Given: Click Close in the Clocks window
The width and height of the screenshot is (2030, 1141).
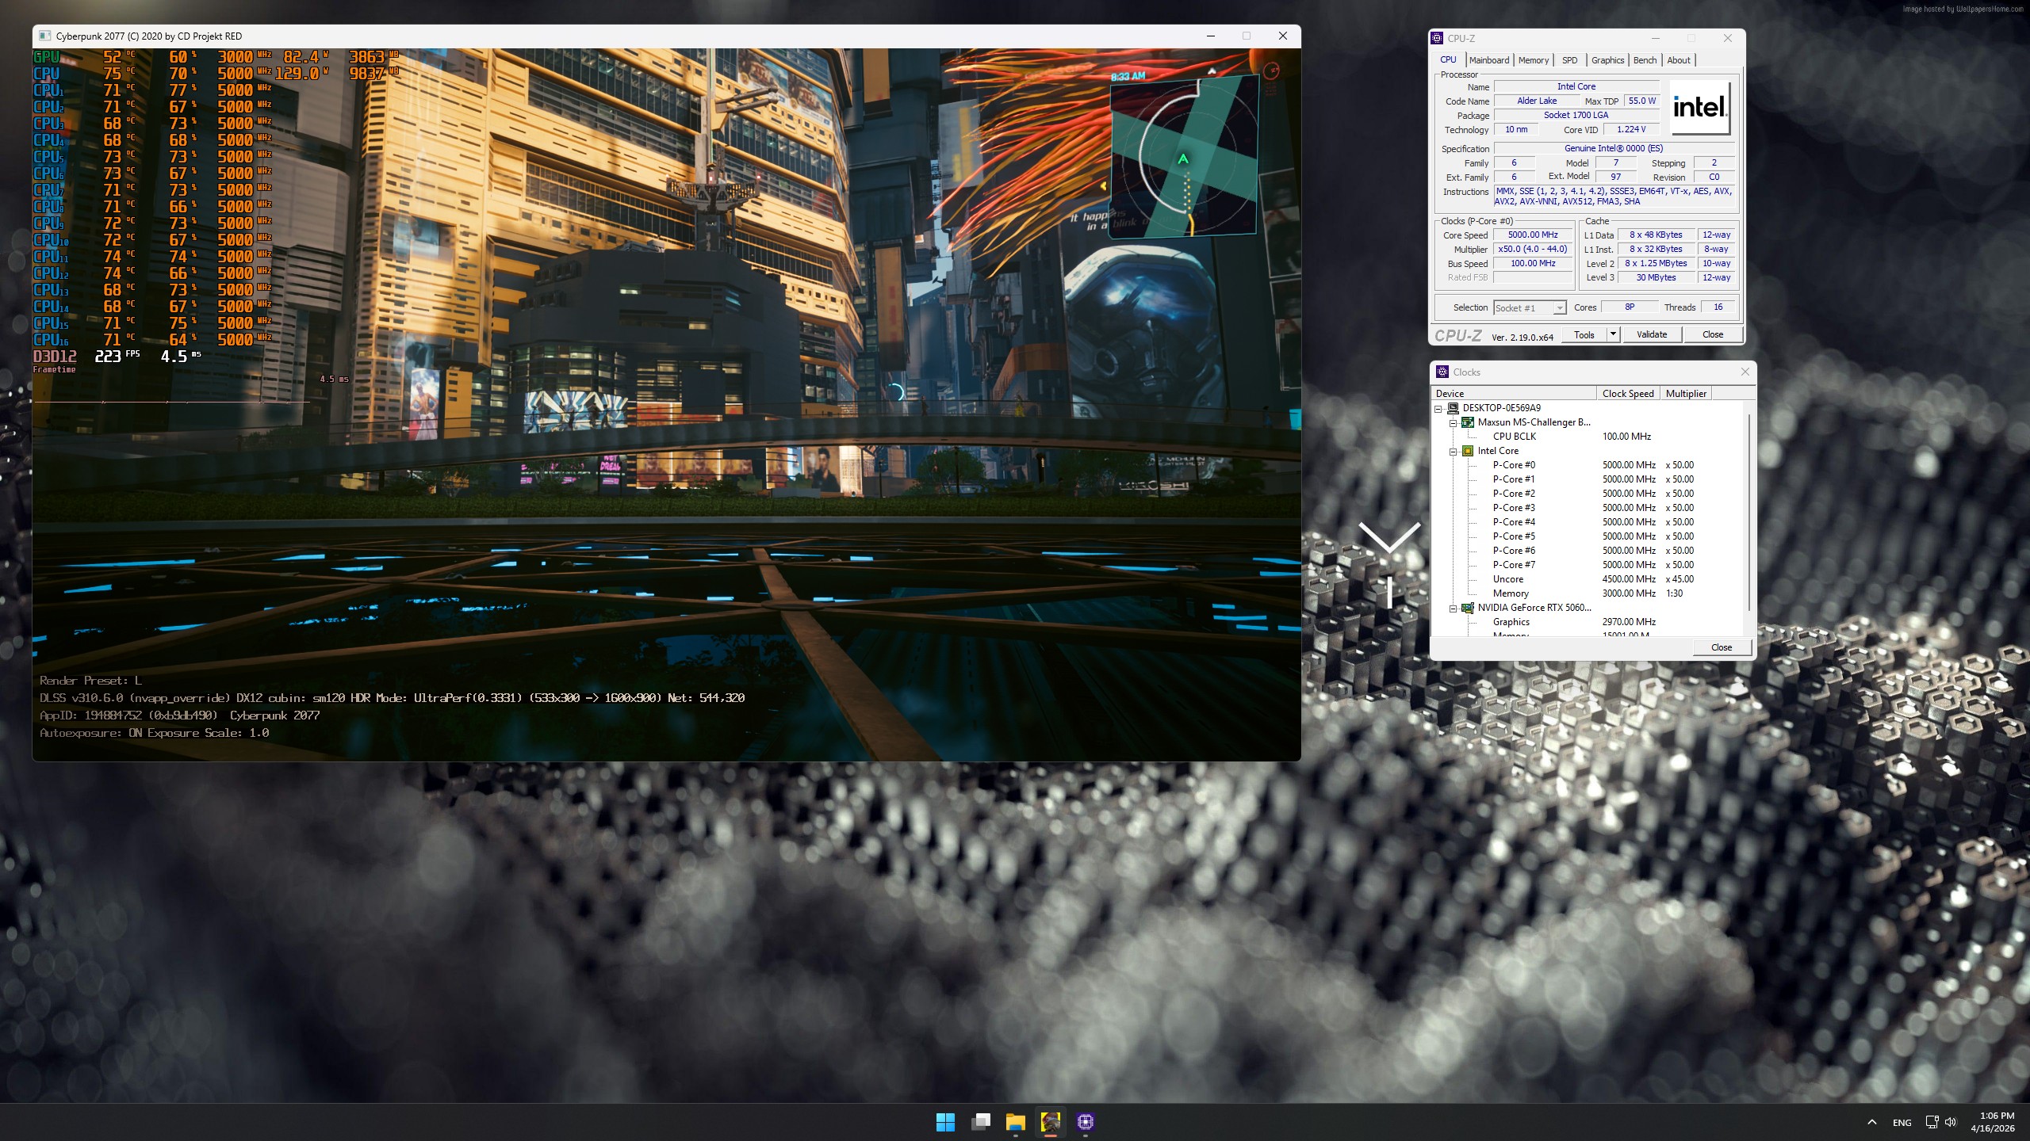Looking at the screenshot, I should pos(1721,647).
